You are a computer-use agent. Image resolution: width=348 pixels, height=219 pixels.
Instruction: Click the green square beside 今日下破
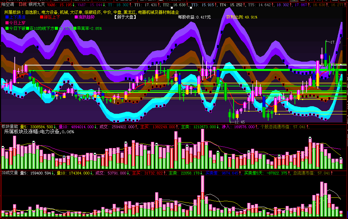tap(7, 28)
